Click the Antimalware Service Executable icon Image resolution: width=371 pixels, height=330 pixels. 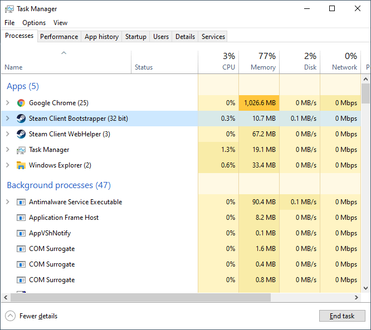21,202
